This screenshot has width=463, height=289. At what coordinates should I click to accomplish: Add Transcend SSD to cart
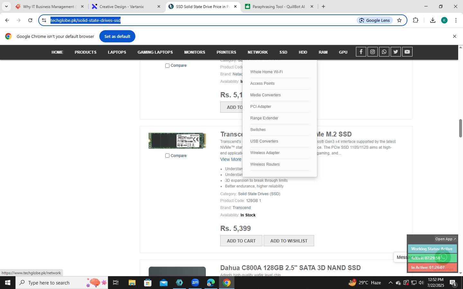pos(241,241)
